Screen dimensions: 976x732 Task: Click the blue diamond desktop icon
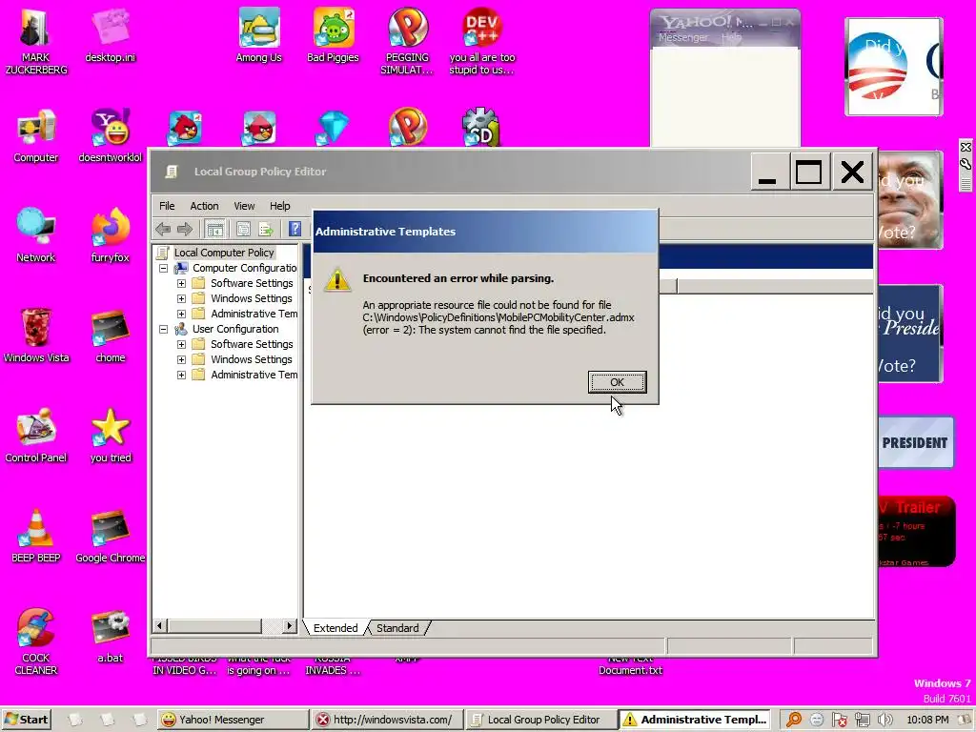point(333,127)
